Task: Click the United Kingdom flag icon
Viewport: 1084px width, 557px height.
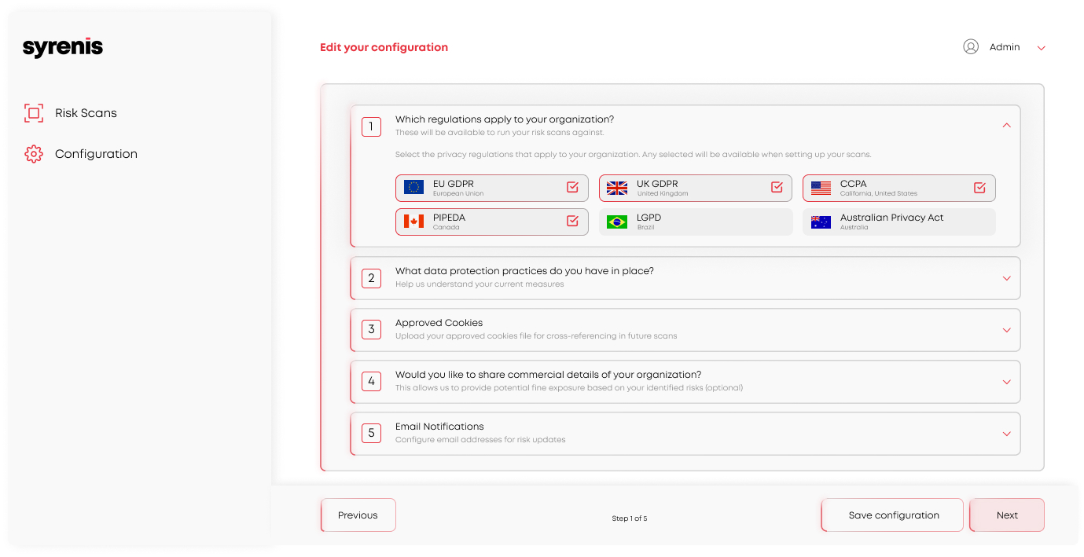Action: coord(617,188)
